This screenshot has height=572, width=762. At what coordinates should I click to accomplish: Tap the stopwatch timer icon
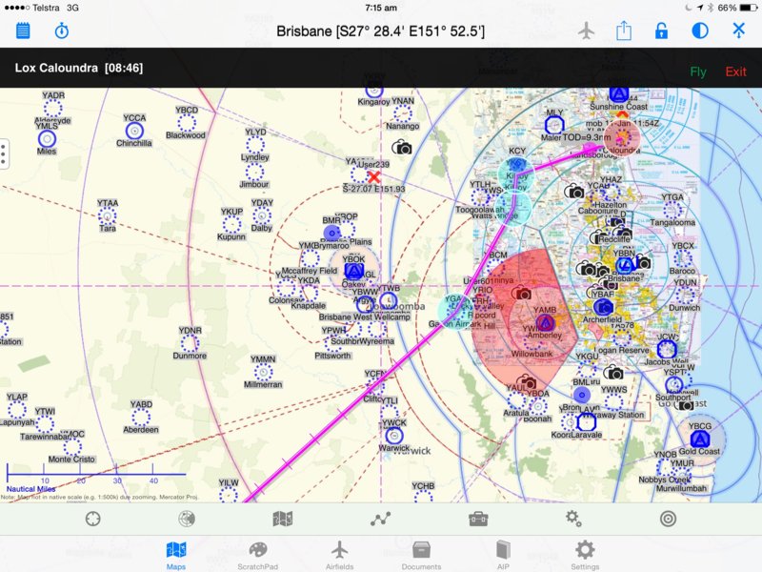pos(61,31)
